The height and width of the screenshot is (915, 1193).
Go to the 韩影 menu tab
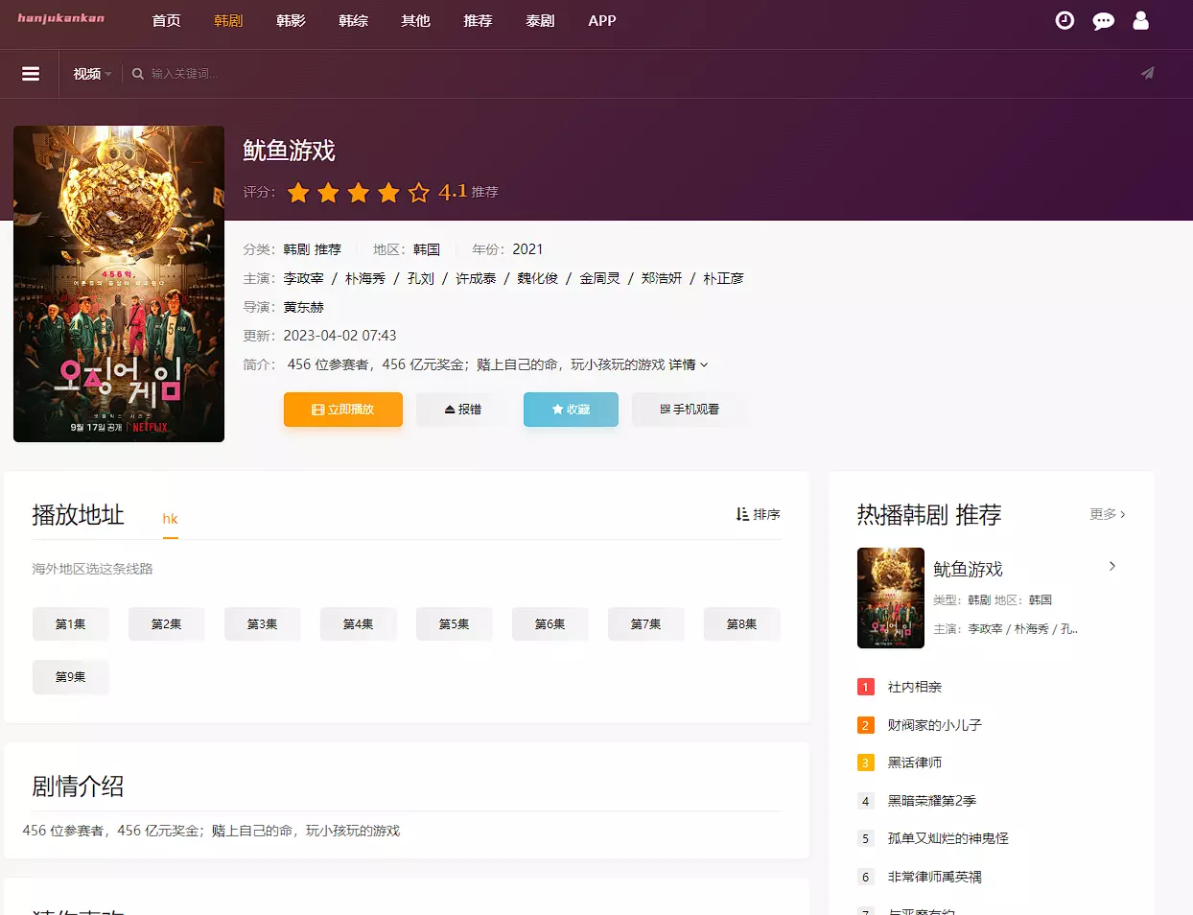[x=291, y=21]
